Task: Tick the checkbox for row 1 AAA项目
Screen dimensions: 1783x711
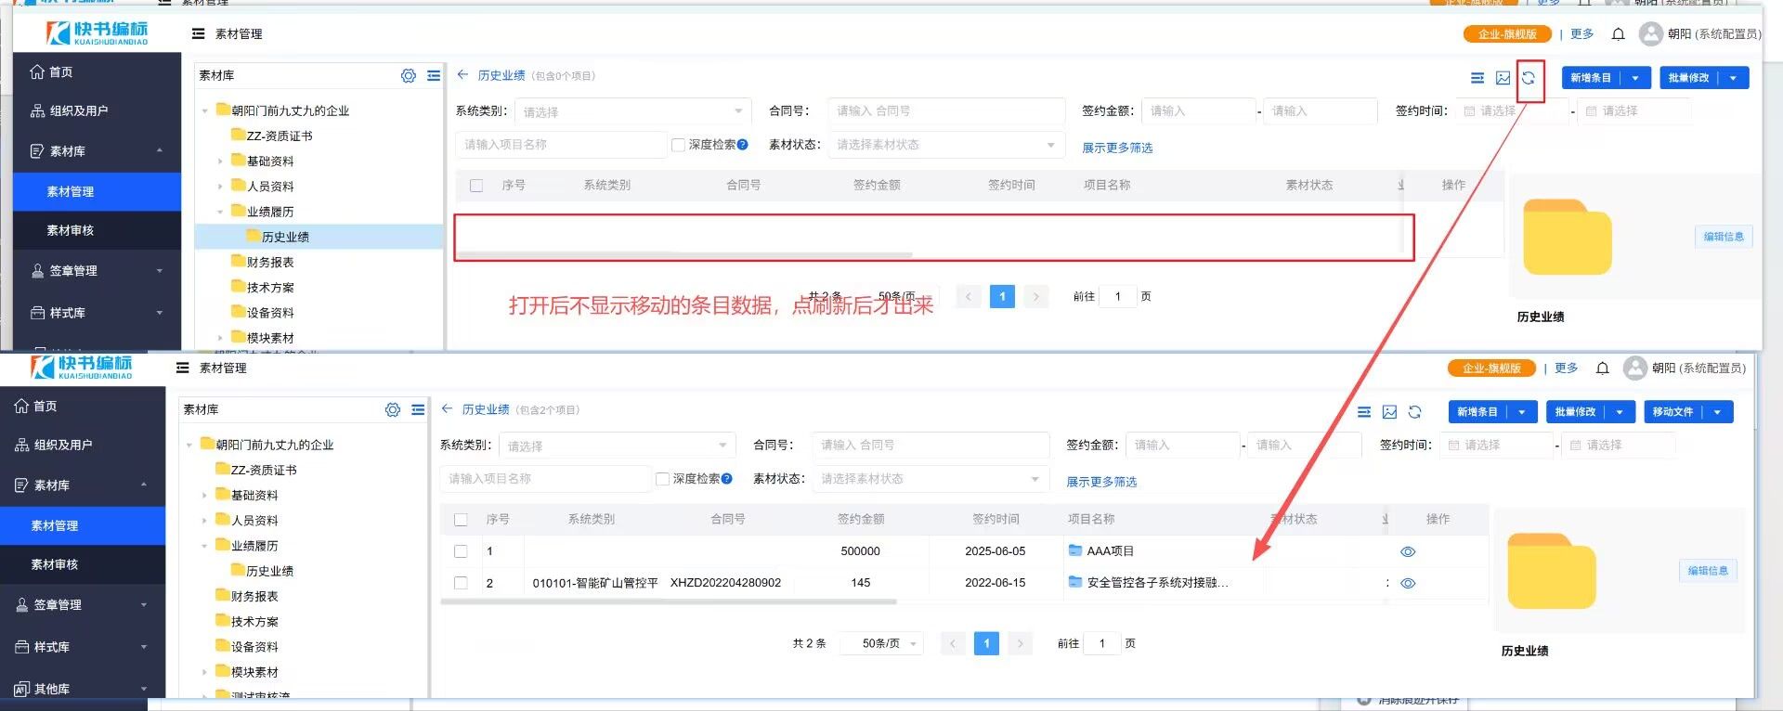Action: [x=461, y=551]
